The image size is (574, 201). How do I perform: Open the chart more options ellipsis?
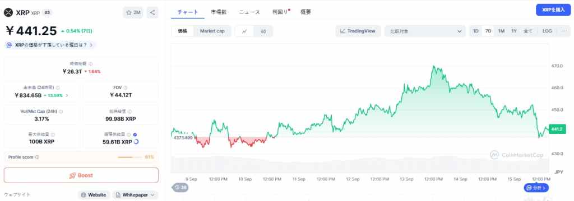[x=564, y=31]
